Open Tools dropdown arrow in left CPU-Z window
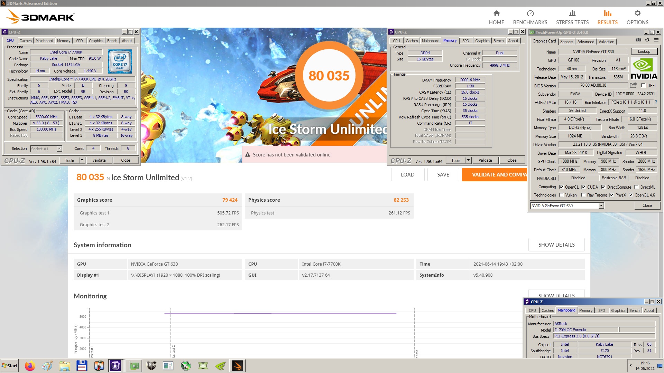This screenshot has height=373, width=664. 82,160
